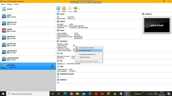Open Windows Start button

tap(3, 94)
